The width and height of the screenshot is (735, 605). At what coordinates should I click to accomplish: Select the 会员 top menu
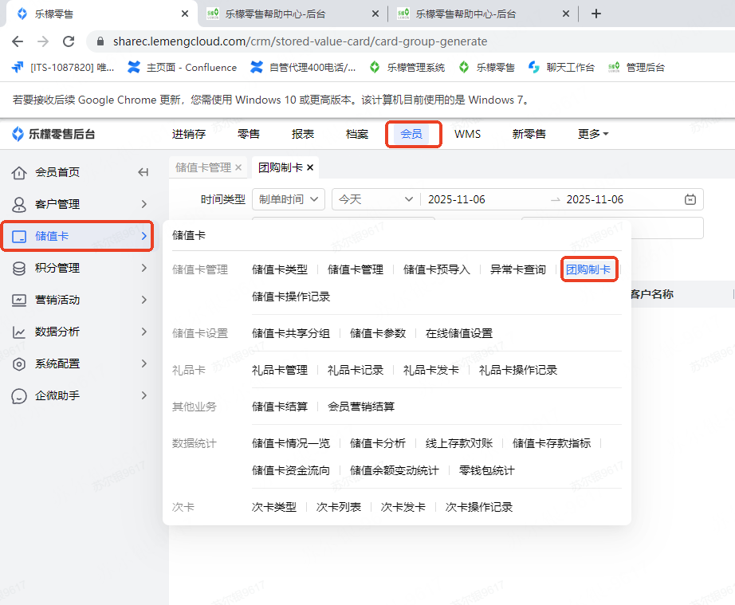pyautogui.click(x=411, y=134)
